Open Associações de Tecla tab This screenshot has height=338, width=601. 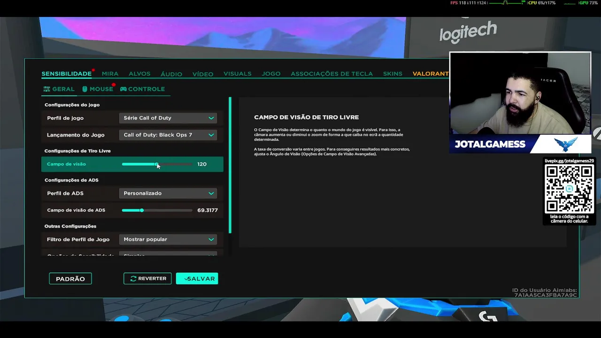[331, 74]
